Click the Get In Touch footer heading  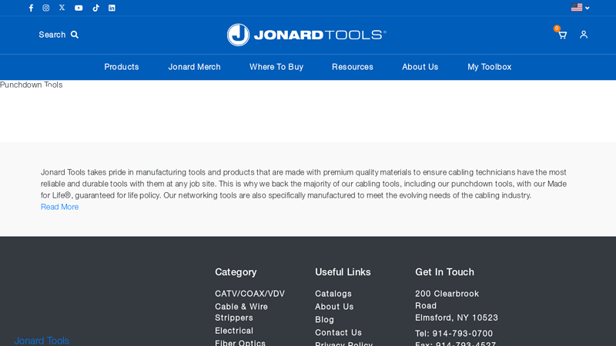[x=445, y=272]
